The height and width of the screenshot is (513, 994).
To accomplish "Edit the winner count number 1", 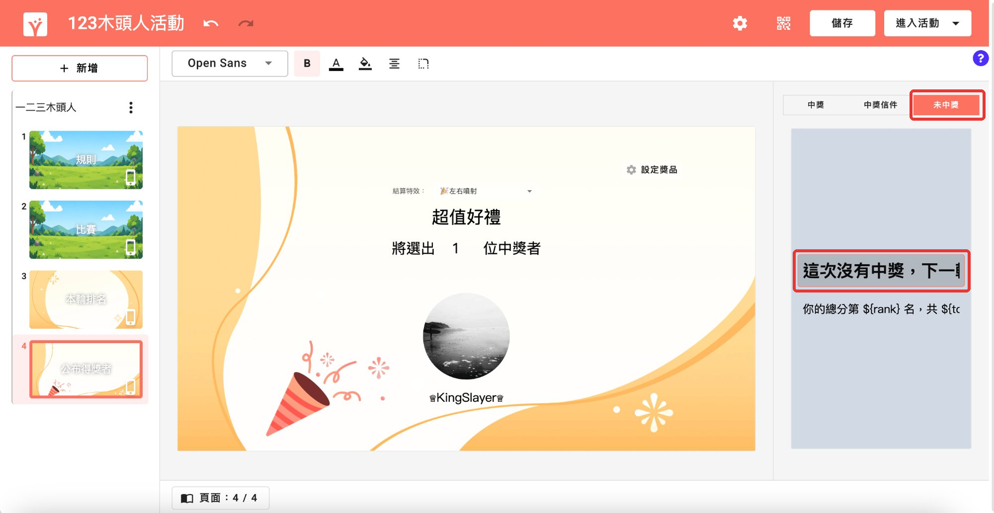I will tap(456, 249).
